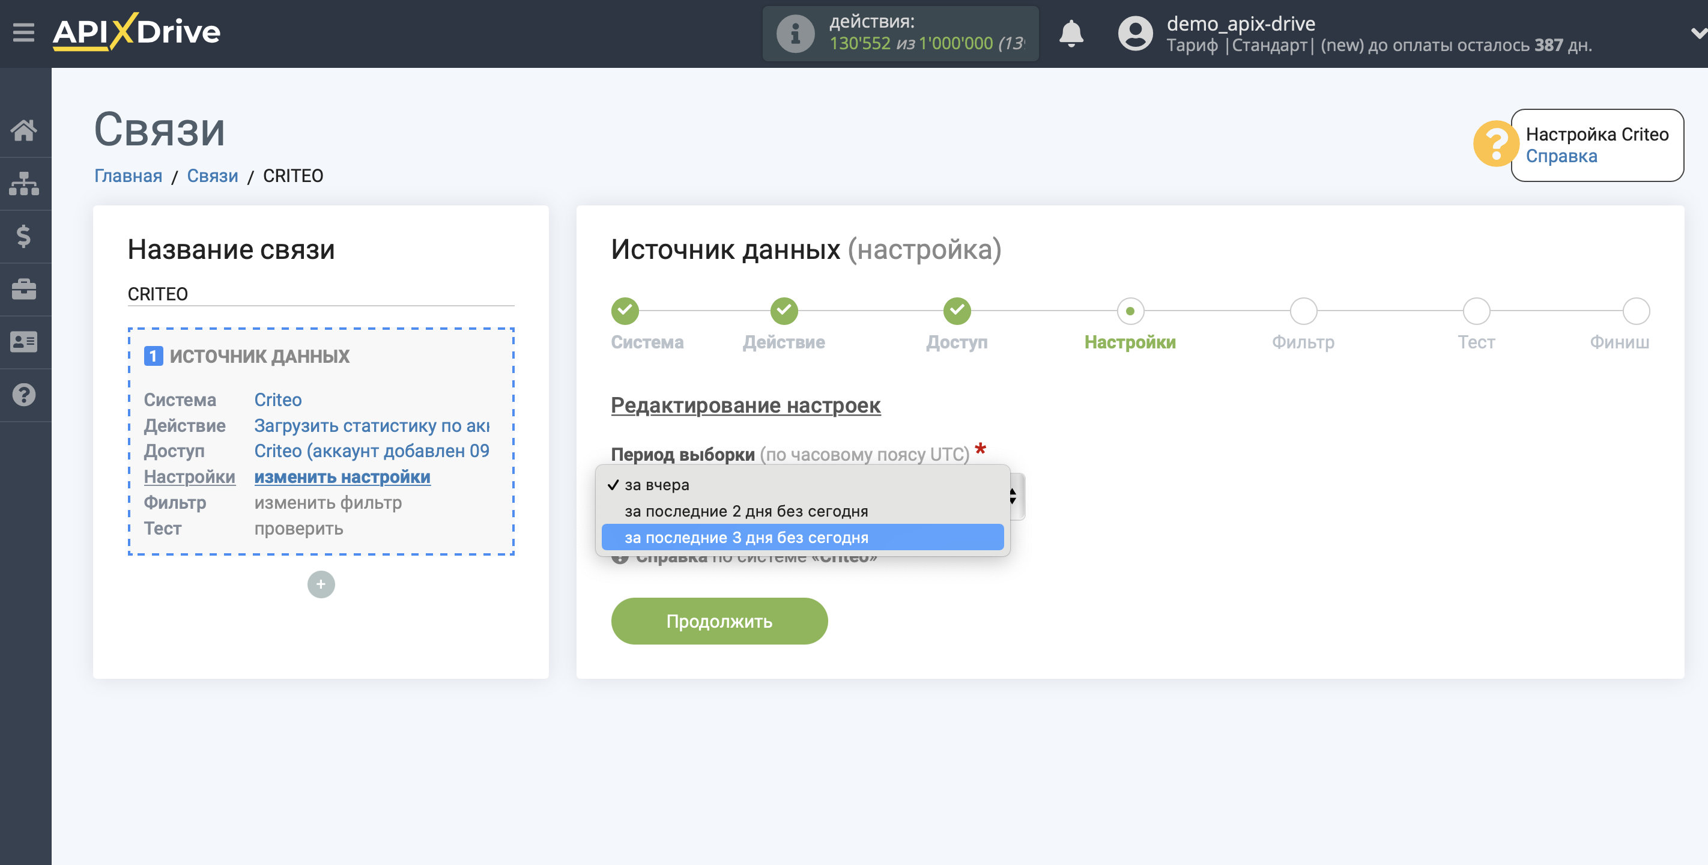Open the question mark help icon in sidebar

(25, 395)
